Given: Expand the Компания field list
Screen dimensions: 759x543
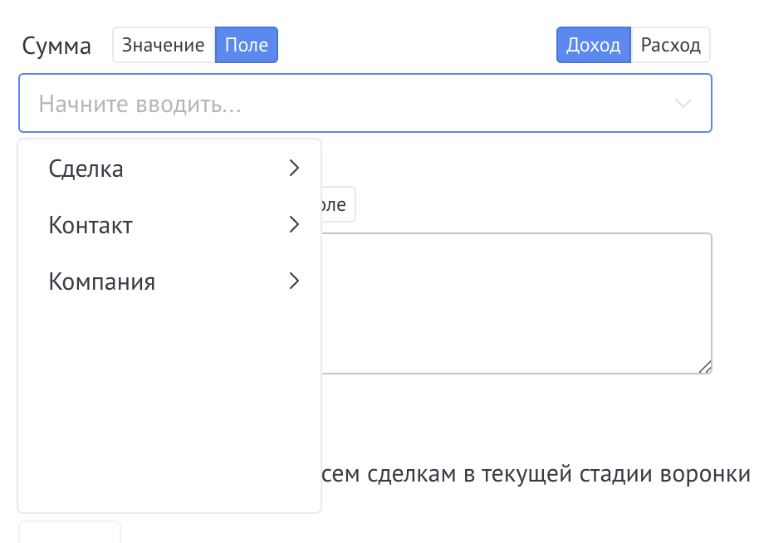Looking at the screenshot, I should 102,281.
